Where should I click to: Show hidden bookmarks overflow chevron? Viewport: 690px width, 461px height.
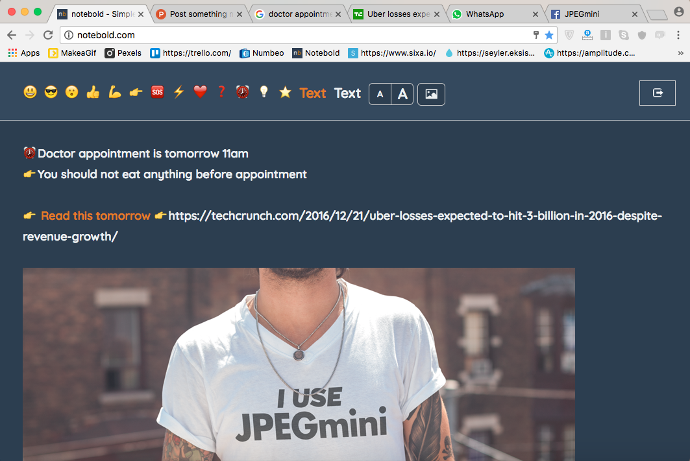pos(681,53)
